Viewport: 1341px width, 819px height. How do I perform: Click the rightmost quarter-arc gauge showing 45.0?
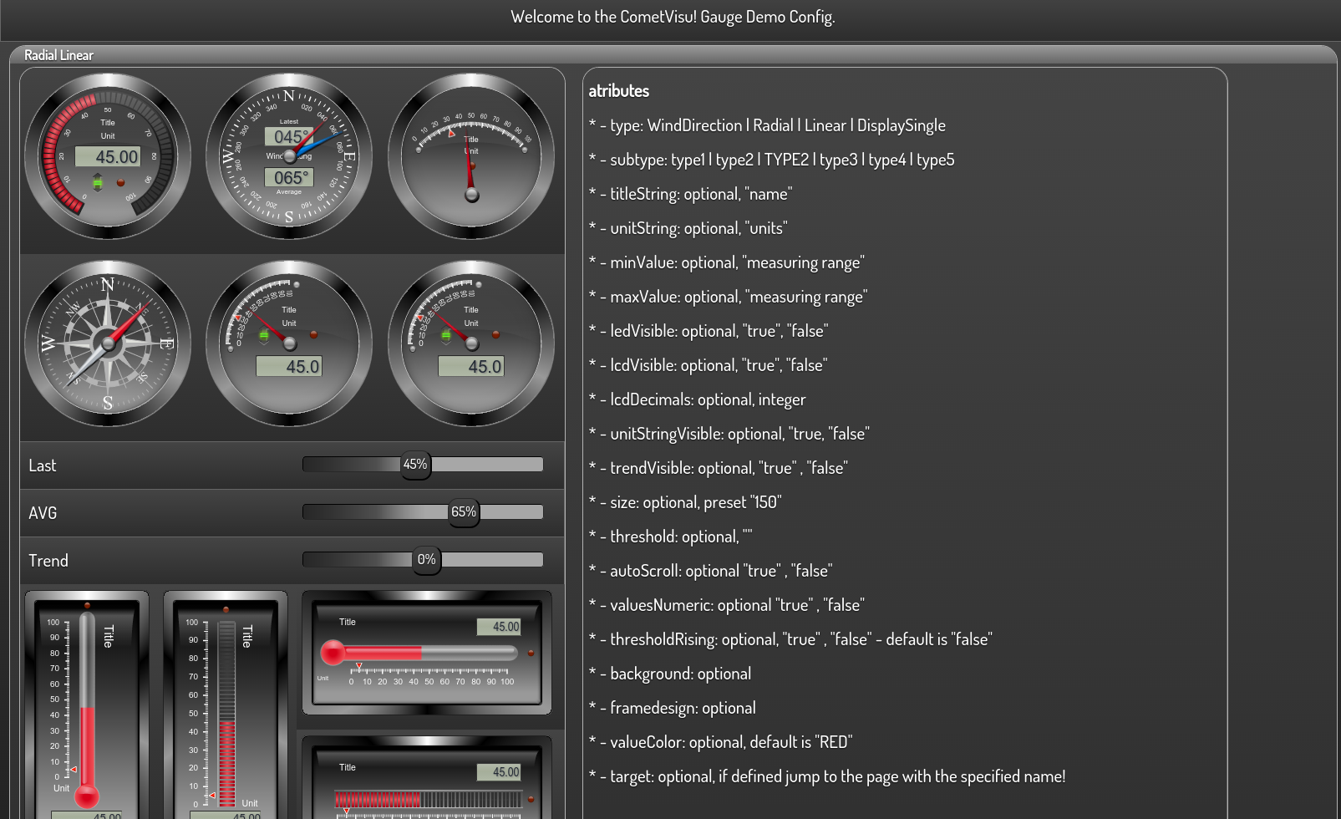[471, 343]
